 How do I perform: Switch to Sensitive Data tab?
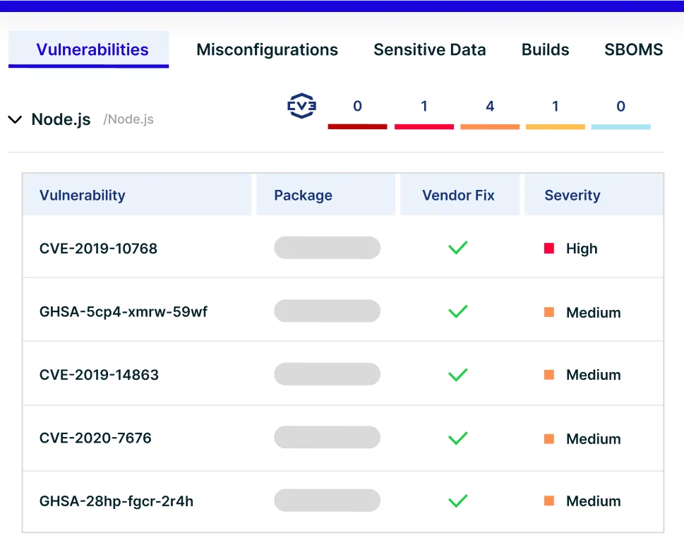click(430, 49)
